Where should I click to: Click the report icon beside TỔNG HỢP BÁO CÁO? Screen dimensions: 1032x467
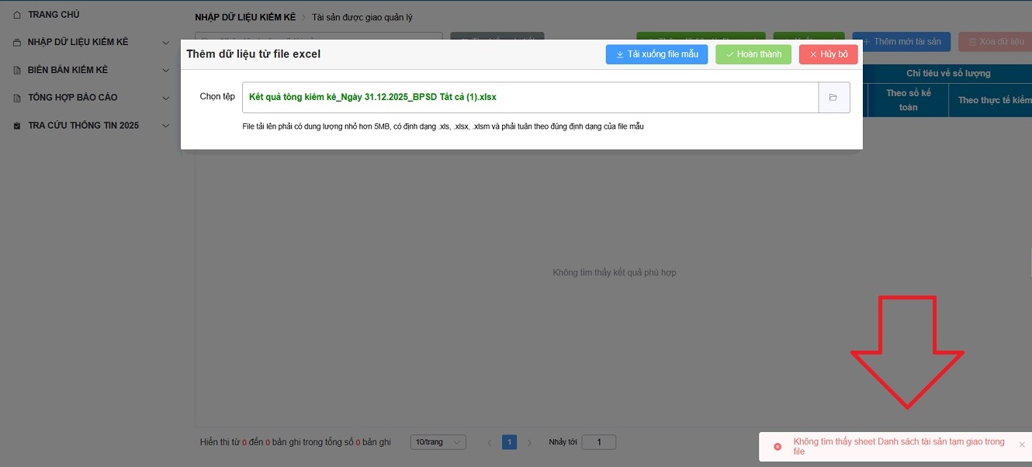click(17, 98)
